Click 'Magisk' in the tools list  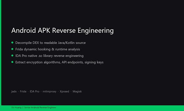click(77, 91)
